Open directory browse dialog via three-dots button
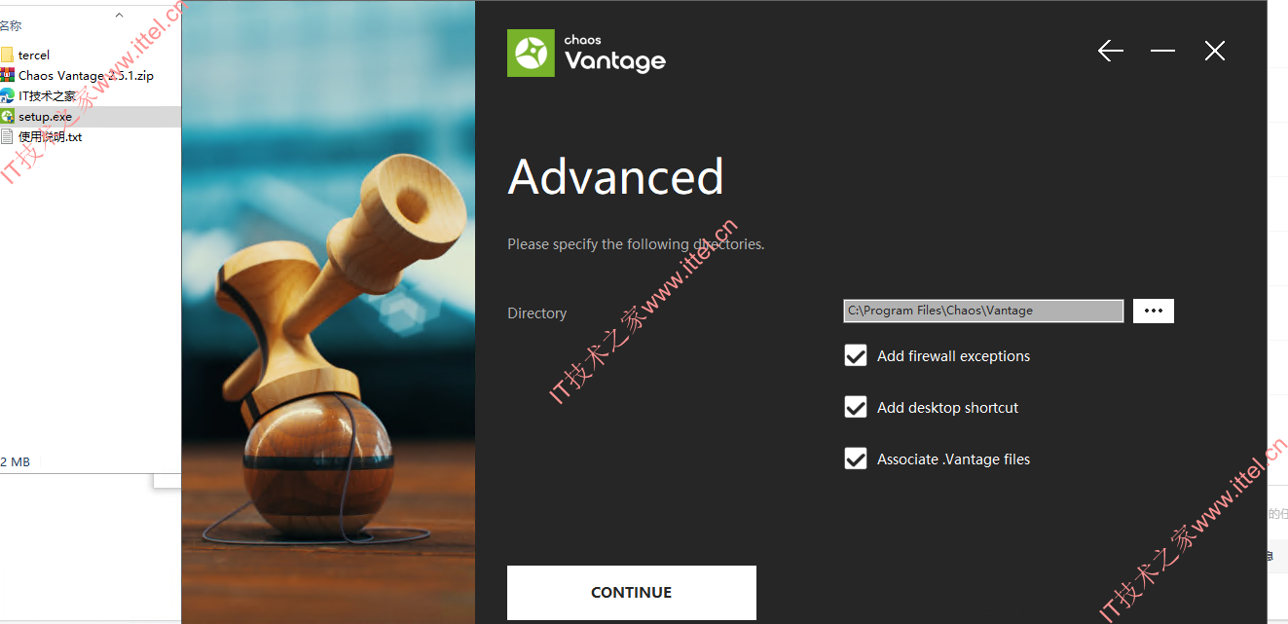Screen dimensions: 1288x624 [x=1154, y=311]
